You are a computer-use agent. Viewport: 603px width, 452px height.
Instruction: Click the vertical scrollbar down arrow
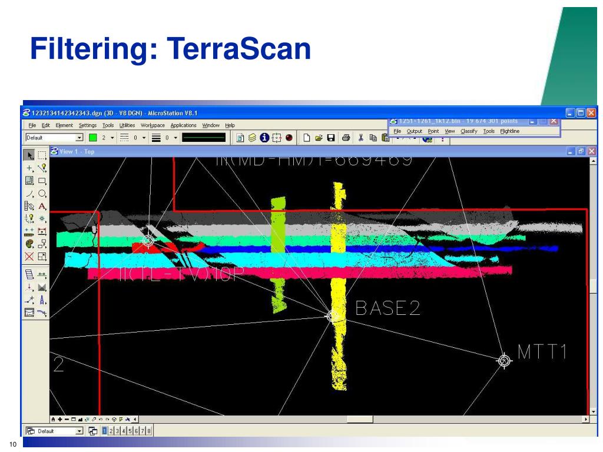coord(593,411)
